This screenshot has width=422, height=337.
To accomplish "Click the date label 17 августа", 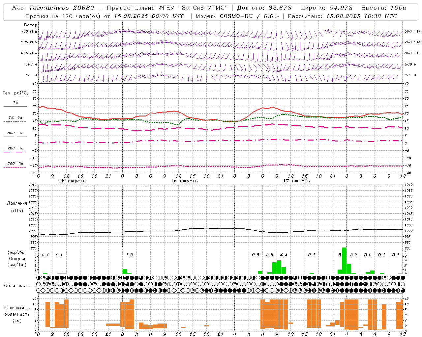I will point(296,181).
